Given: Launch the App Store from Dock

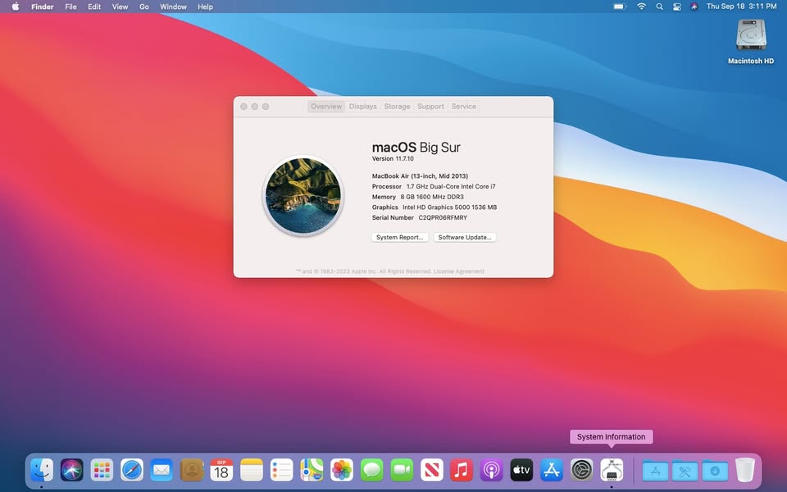Looking at the screenshot, I should pyautogui.click(x=552, y=470).
